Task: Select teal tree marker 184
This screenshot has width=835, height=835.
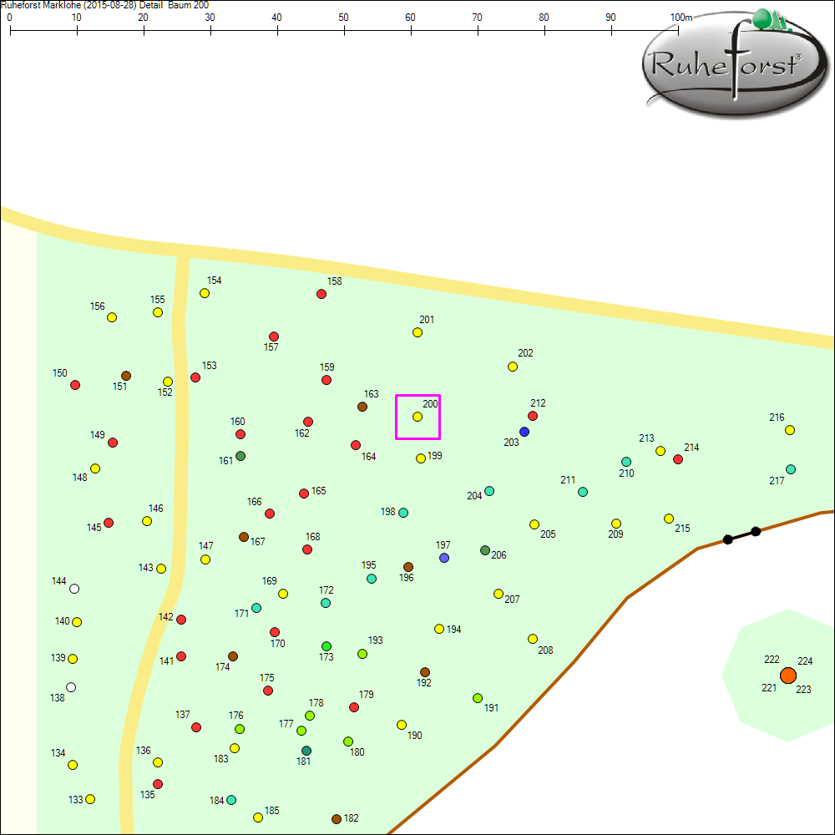Action: pos(231,800)
